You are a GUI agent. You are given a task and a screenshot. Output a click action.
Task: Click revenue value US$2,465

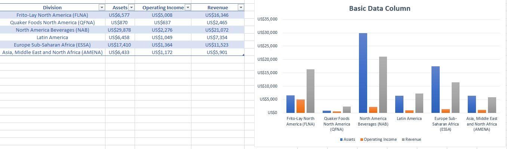(218, 22)
